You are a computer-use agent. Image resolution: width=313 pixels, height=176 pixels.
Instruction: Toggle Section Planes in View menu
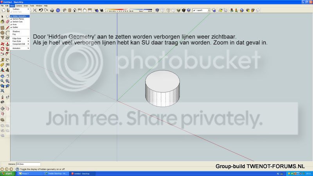click(20, 19)
